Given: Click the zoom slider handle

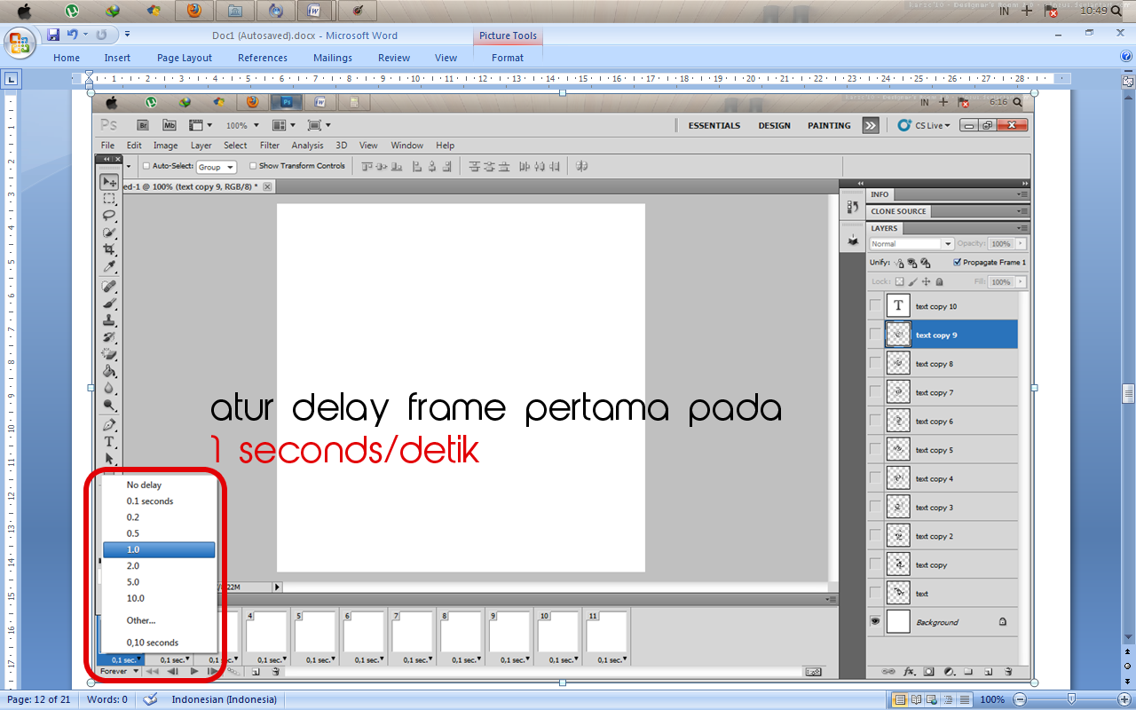Looking at the screenshot, I should pyautogui.click(x=1071, y=699).
